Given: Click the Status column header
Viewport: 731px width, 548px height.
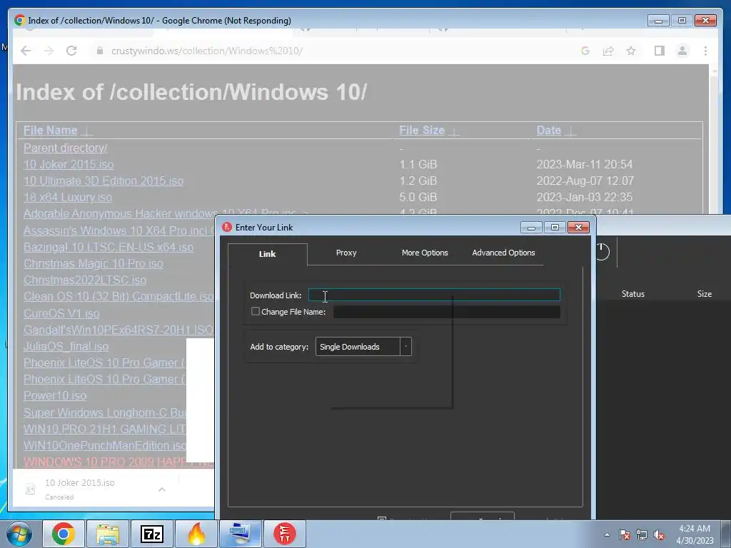Looking at the screenshot, I should coord(633,294).
